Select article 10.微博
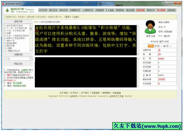The image size is (183, 131). pyautogui.click(x=8, y=48)
